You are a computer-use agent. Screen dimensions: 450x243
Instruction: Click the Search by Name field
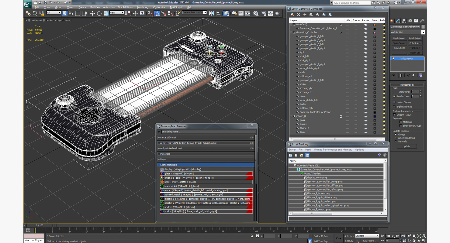click(208, 132)
